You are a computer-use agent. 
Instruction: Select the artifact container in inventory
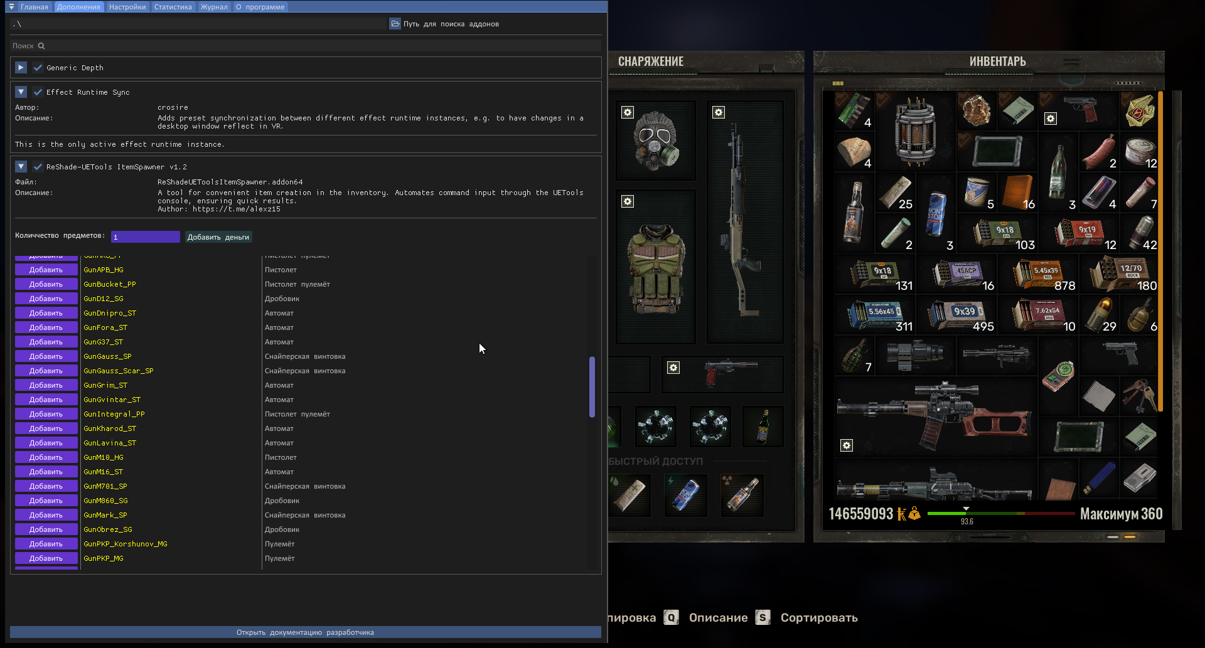915,131
